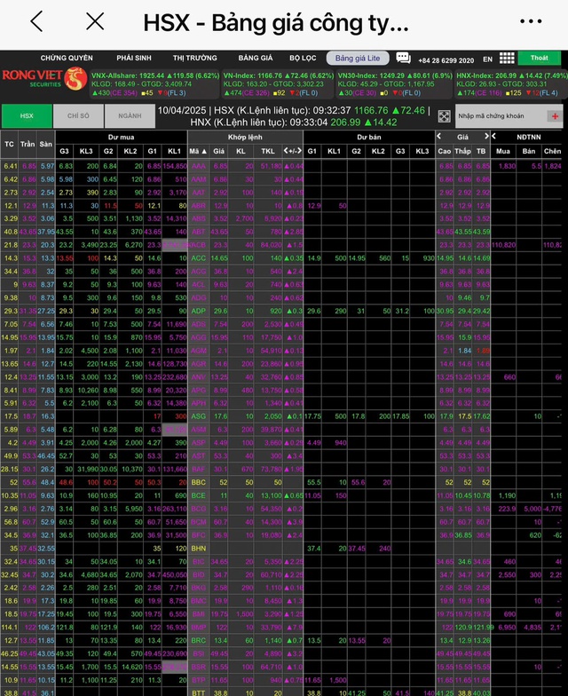Screen dimensions: 568x696
Task: Select the NGÀNH tab
Action: pyautogui.click(x=130, y=115)
